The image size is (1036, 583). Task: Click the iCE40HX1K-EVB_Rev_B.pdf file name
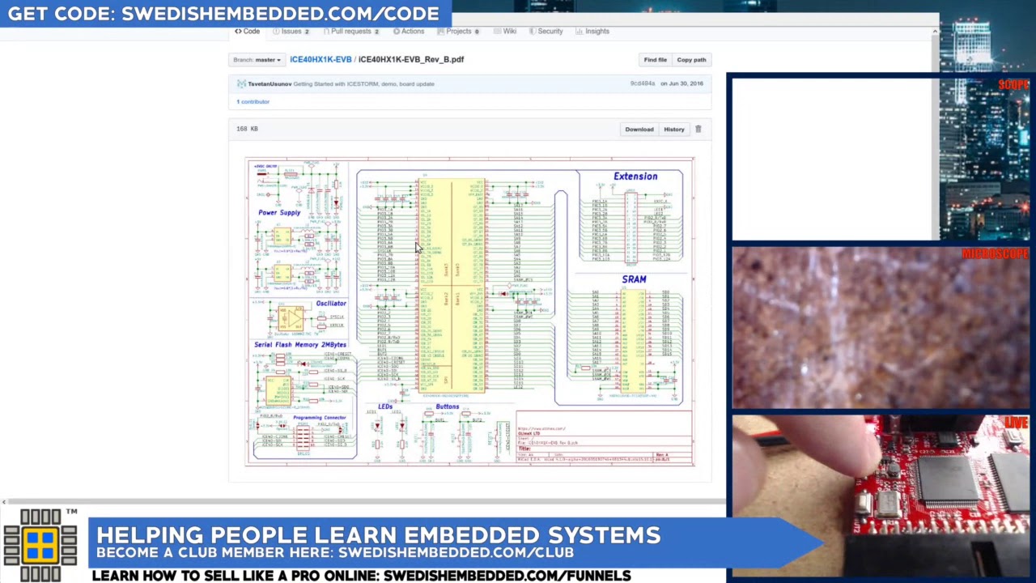[x=411, y=60]
